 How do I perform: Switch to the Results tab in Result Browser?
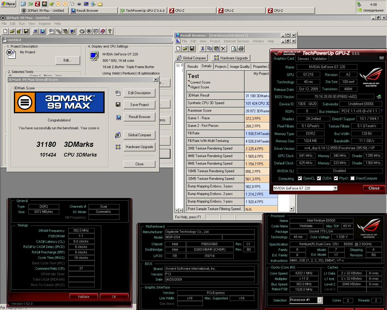(x=193, y=67)
